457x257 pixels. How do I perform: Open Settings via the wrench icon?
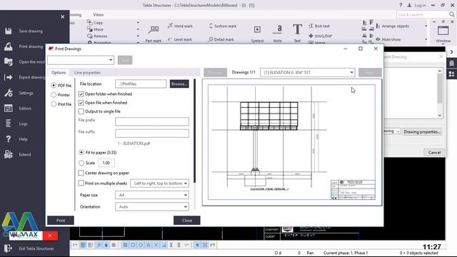tap(8, 93)
